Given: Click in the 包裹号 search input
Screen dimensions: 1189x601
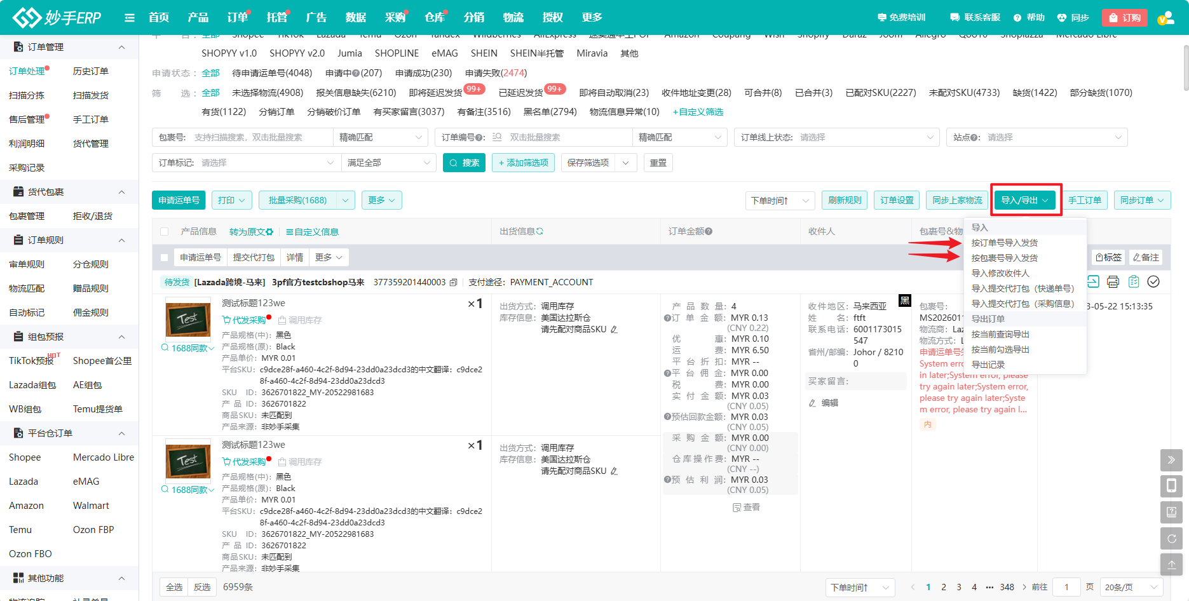Looking at the screenshot, I should (x=261, y=137).
